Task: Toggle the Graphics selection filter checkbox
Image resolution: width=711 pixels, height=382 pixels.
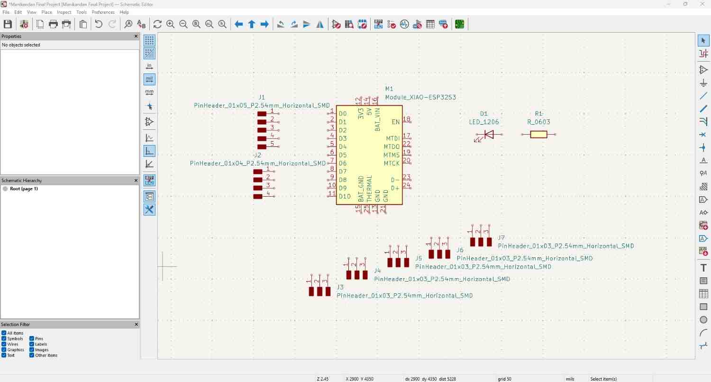Action: coord(4,350)
